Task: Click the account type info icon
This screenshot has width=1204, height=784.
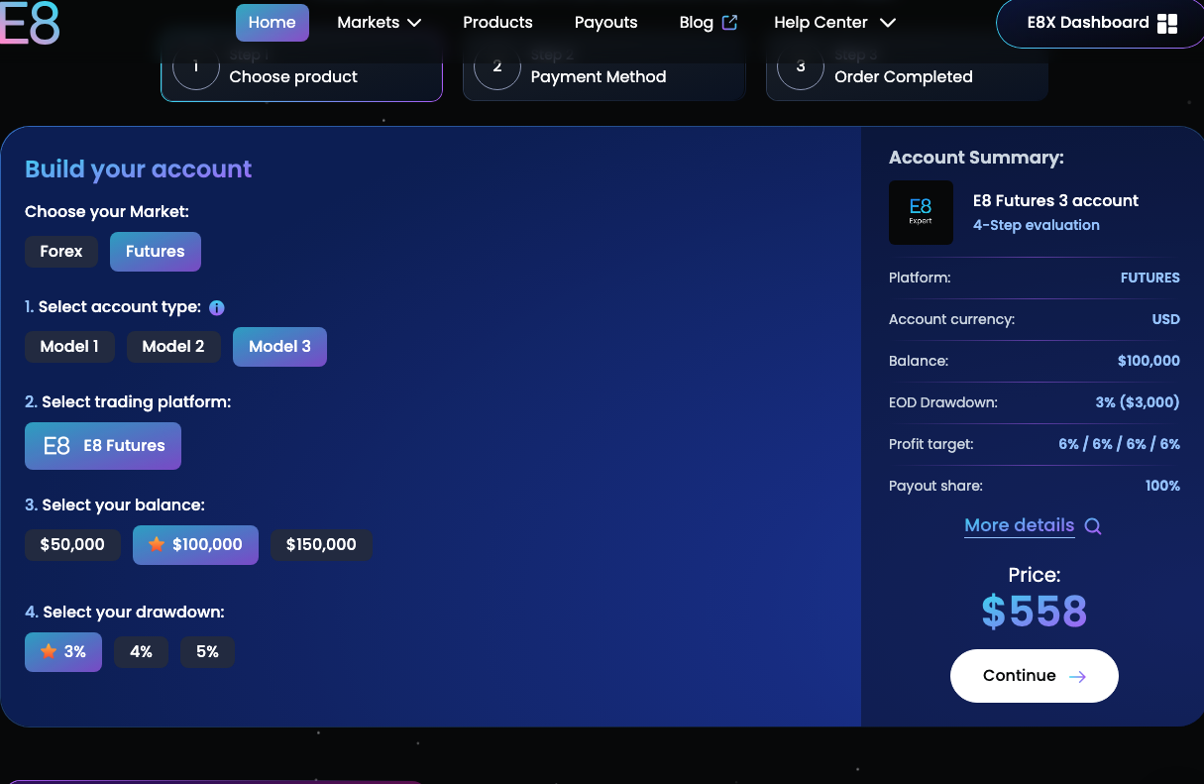Action: click(217, 308)
